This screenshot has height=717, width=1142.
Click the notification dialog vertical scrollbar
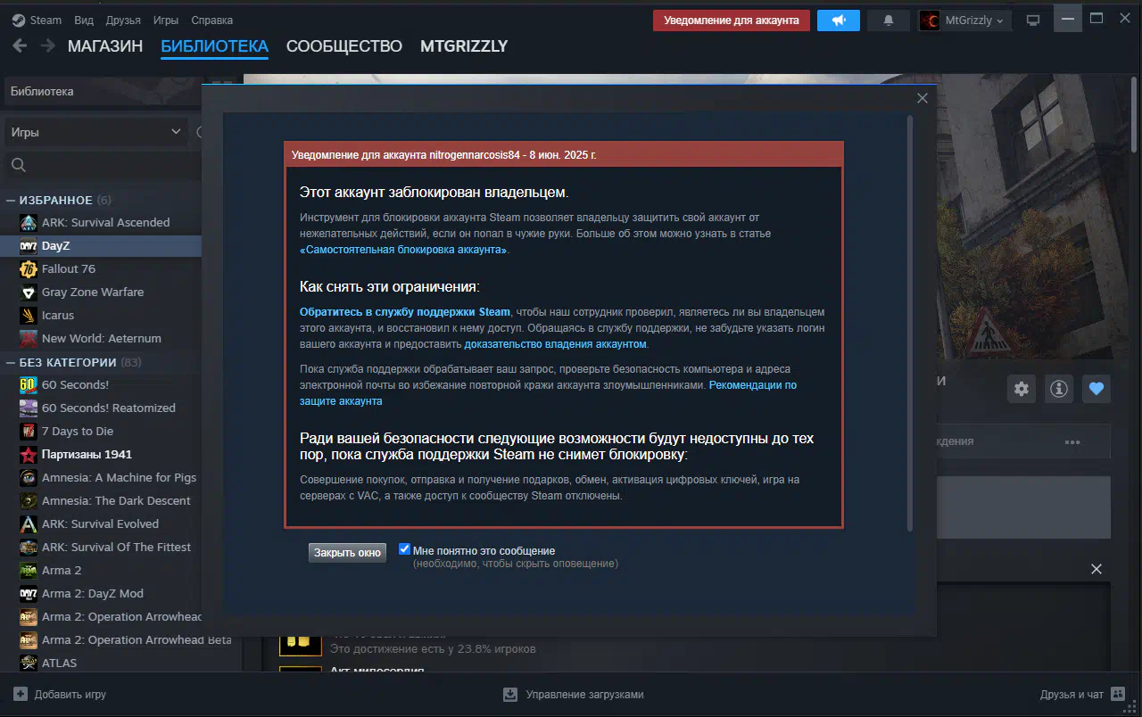pos(909,322)
